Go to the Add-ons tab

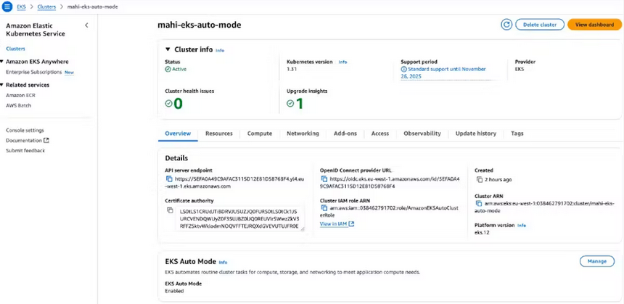[x=345, y=133]
